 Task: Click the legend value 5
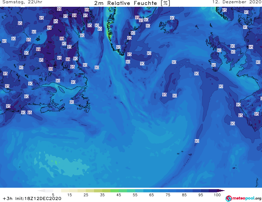[x=53, y=195]
